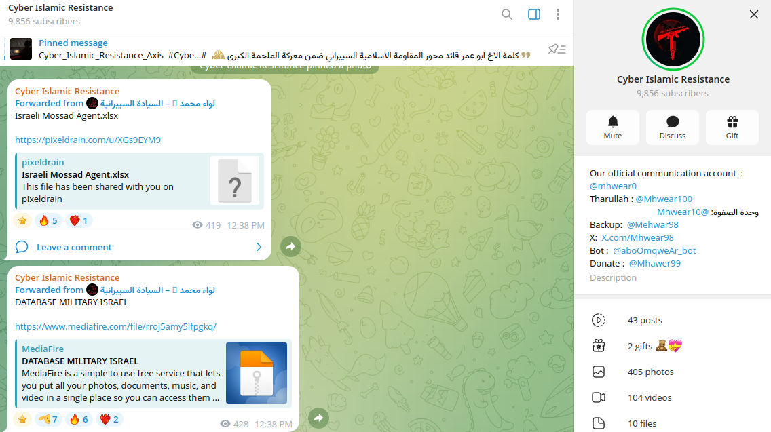The width and height of the screenshot is (771, 432).
Task: Open the three-dot more options menu
Action: [558, 14]
